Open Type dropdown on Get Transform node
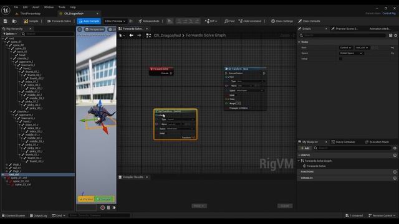Screen dimensions: 399x224 (x=180, y=119)
